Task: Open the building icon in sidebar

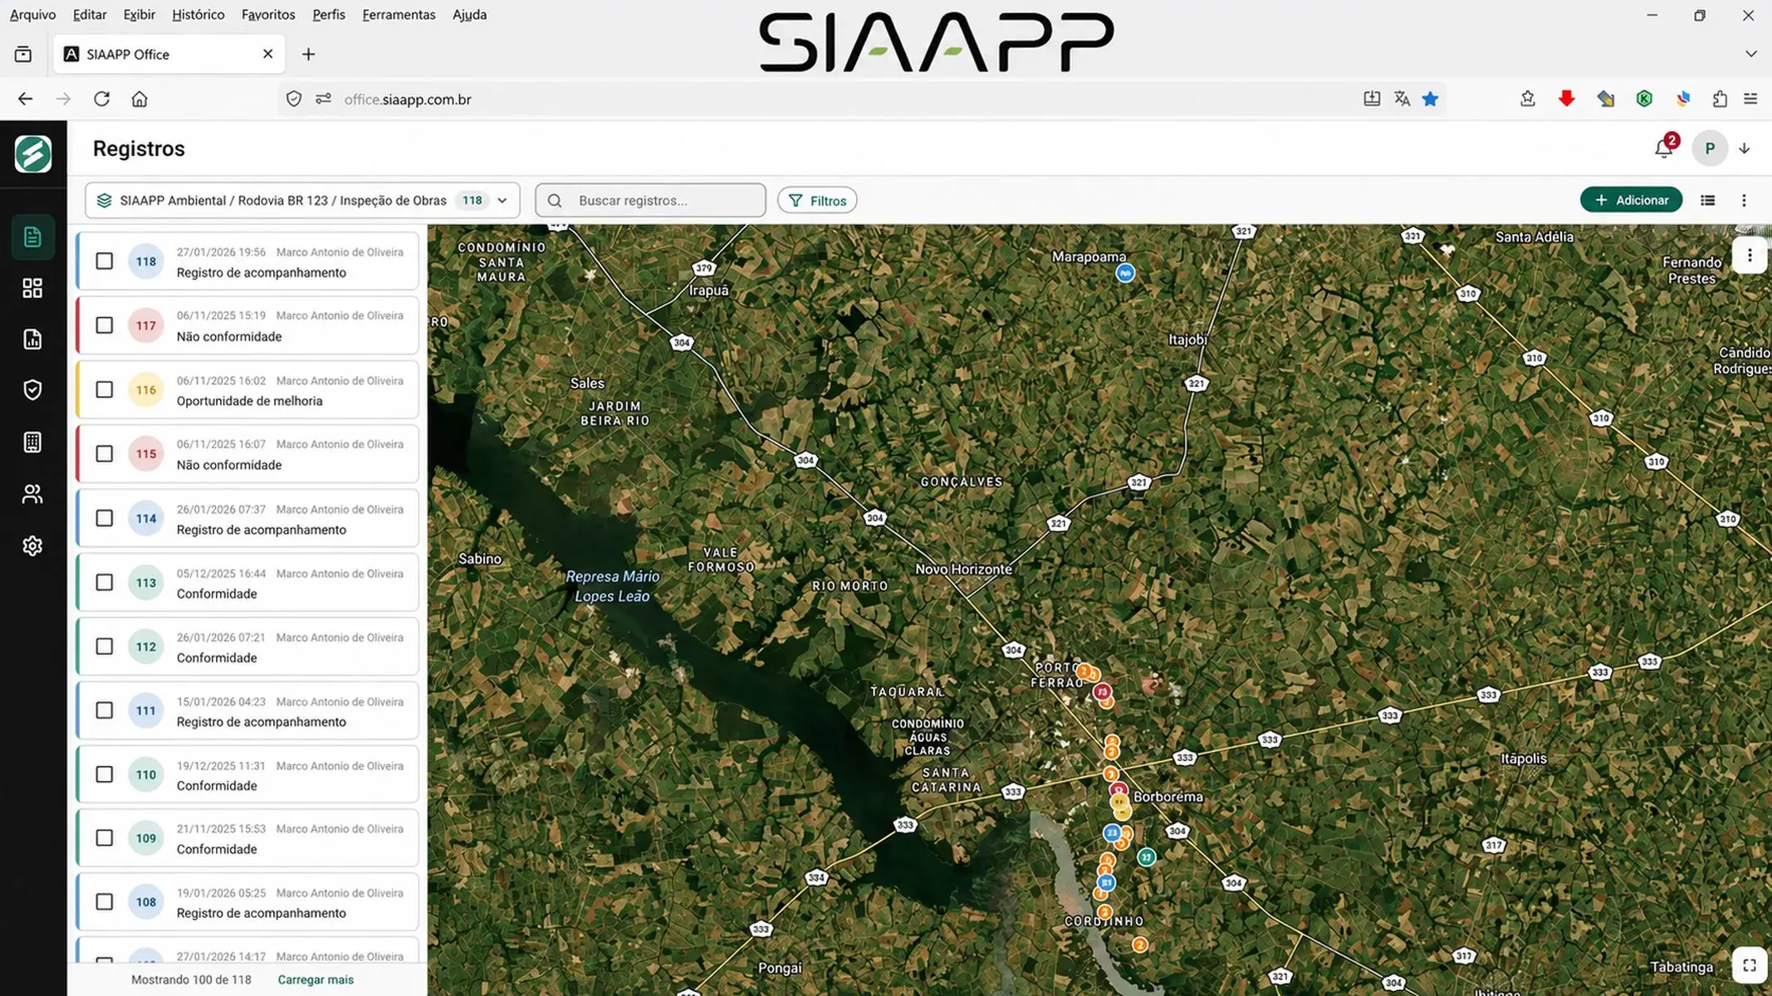Action: (x=32, y=442)
